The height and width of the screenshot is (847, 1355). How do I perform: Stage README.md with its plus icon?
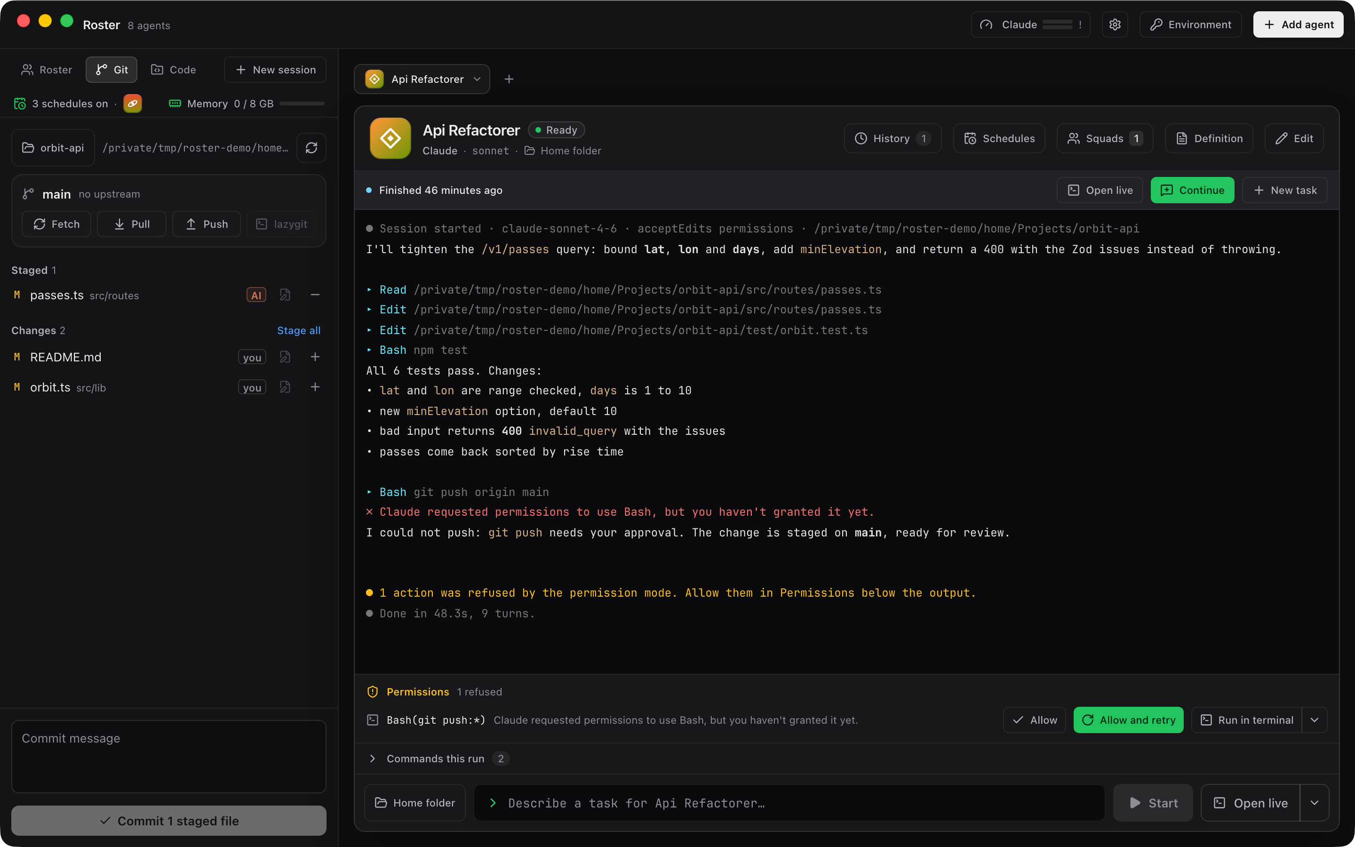315,357
